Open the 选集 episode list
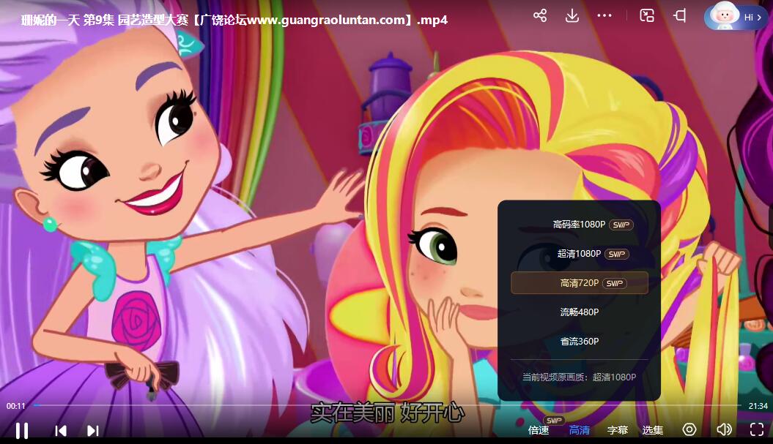This screenshot has height=444, width=773. (x=653, y=430)
